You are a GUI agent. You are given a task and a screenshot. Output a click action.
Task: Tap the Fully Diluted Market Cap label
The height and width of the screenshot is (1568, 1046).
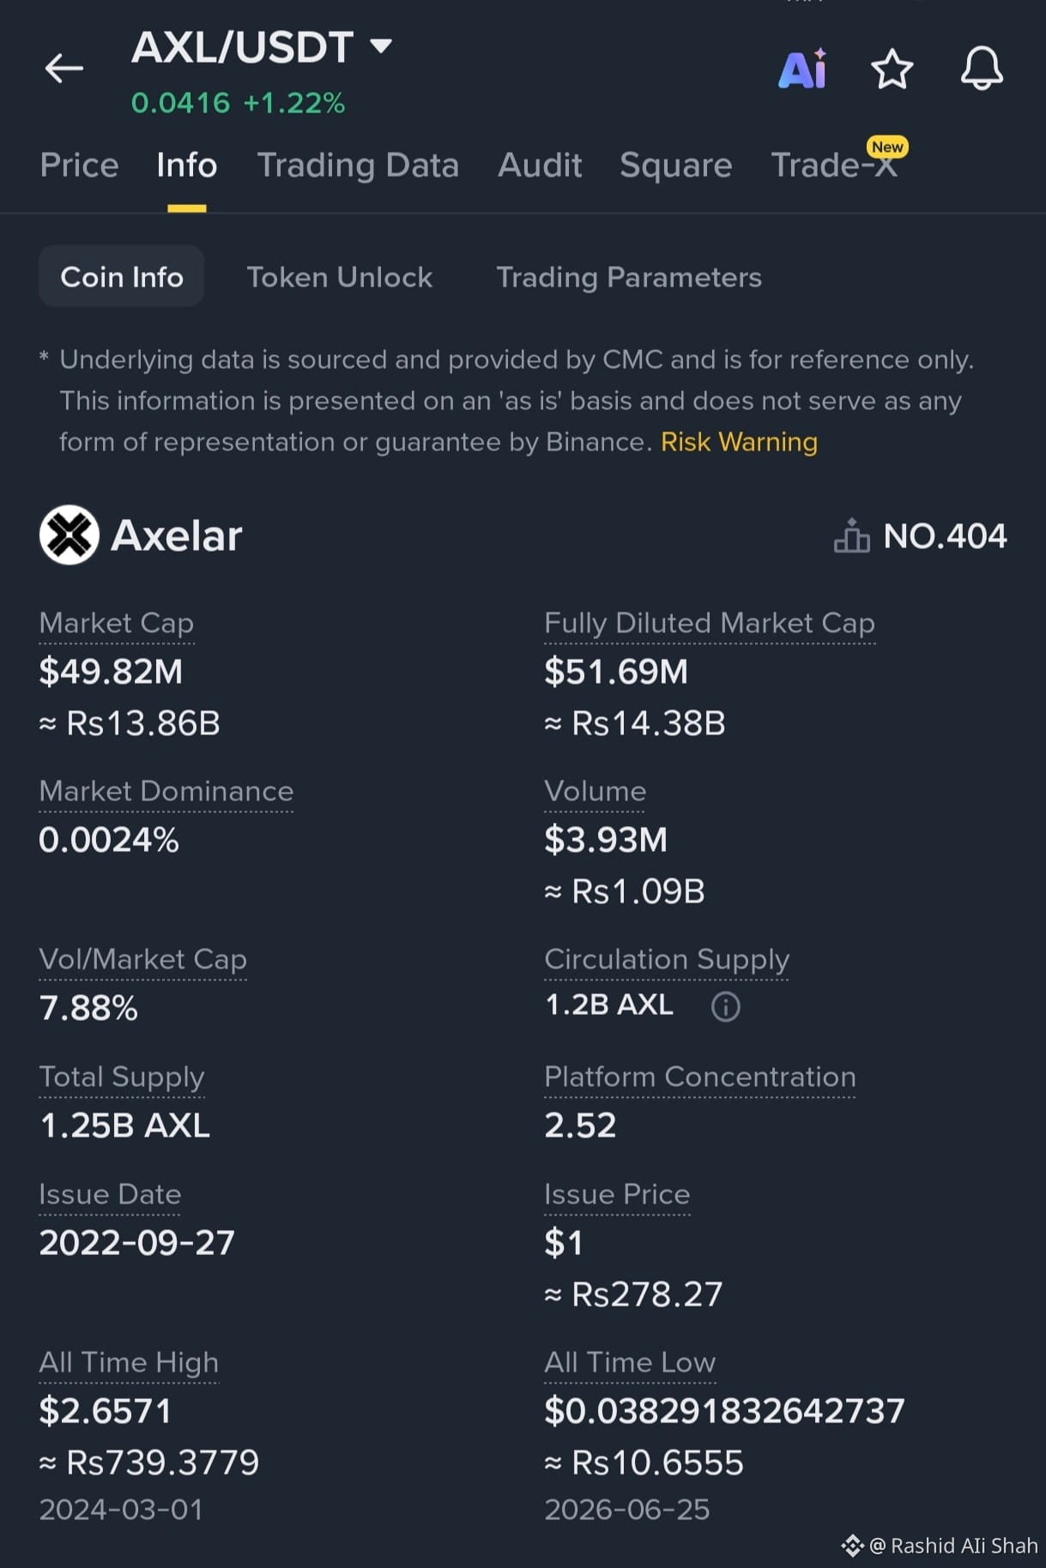710,623
